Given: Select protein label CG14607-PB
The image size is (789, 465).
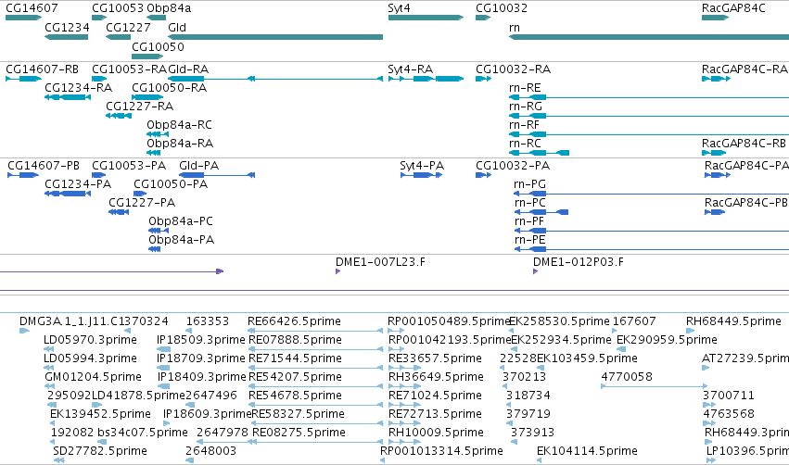Looking at the screenshot, I should pyautogui.click(x=44, y=166).
